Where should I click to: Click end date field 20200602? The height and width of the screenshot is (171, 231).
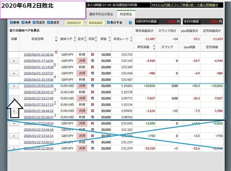tap(96, 23)
